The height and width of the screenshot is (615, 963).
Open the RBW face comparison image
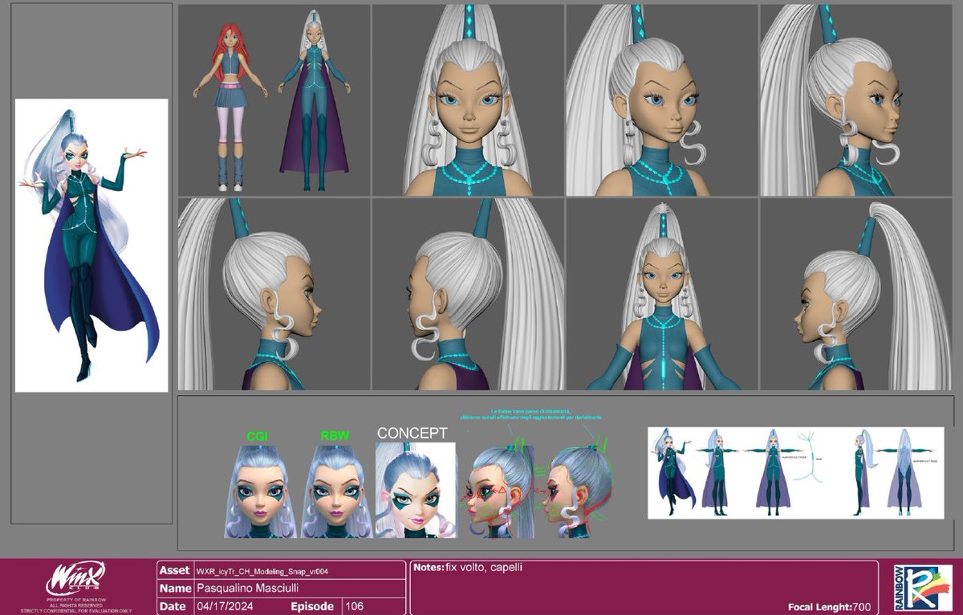point(336,491)
